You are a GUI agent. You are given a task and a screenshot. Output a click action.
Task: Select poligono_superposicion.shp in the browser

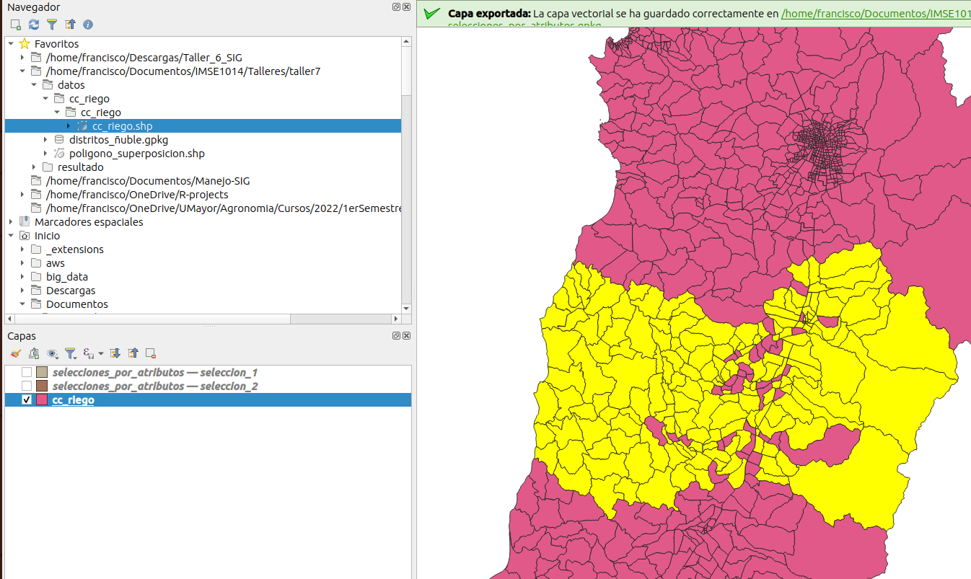tap(136, 154)
